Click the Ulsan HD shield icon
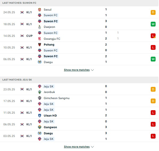 40,116
